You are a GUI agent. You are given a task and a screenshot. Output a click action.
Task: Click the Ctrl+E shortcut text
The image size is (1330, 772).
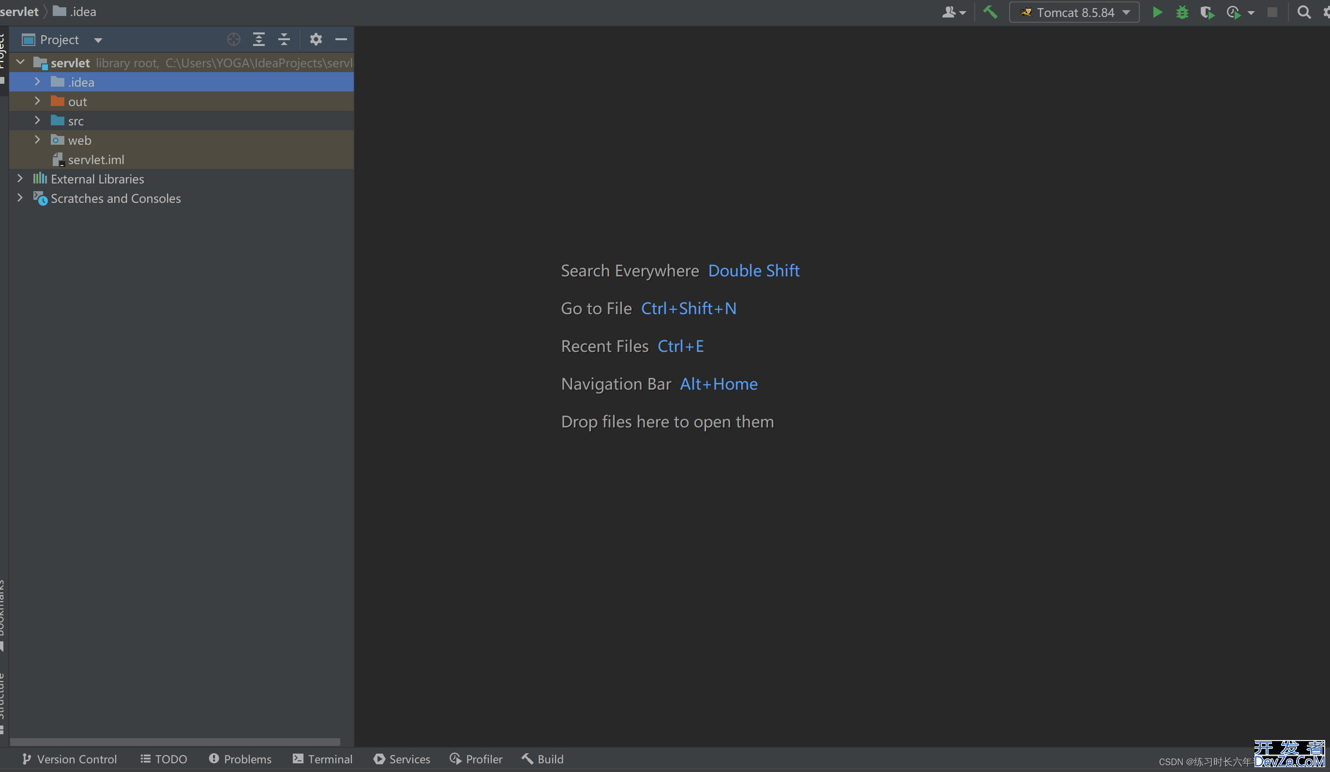point(680,346)
